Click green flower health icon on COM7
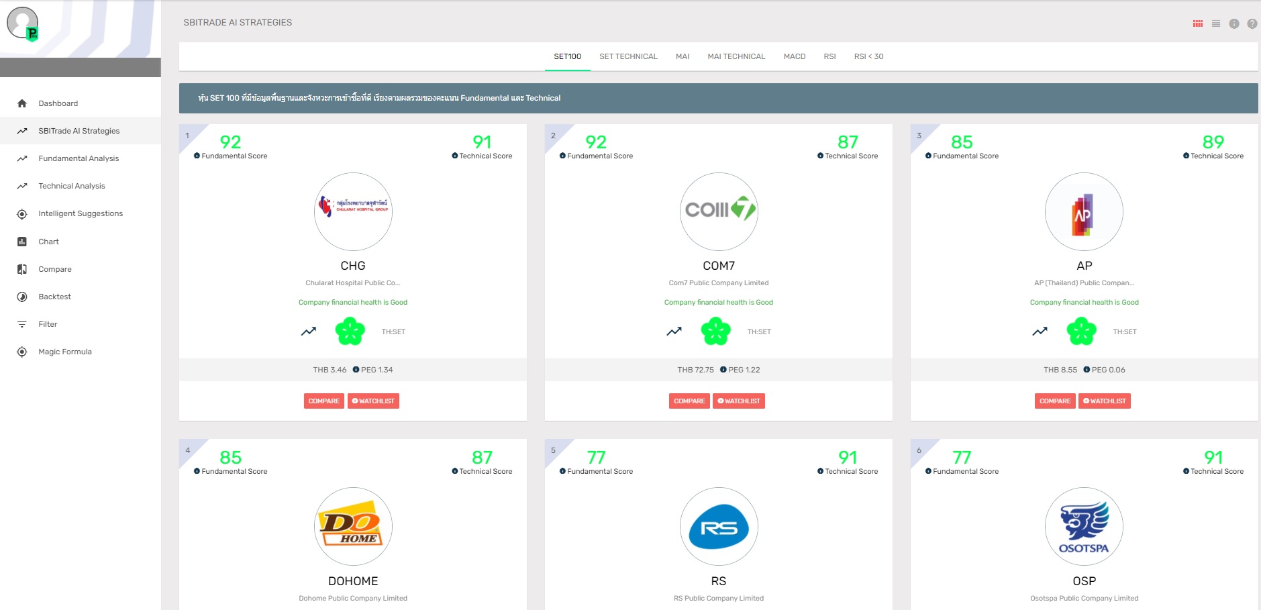1261x610 pixels. point(716,331)
